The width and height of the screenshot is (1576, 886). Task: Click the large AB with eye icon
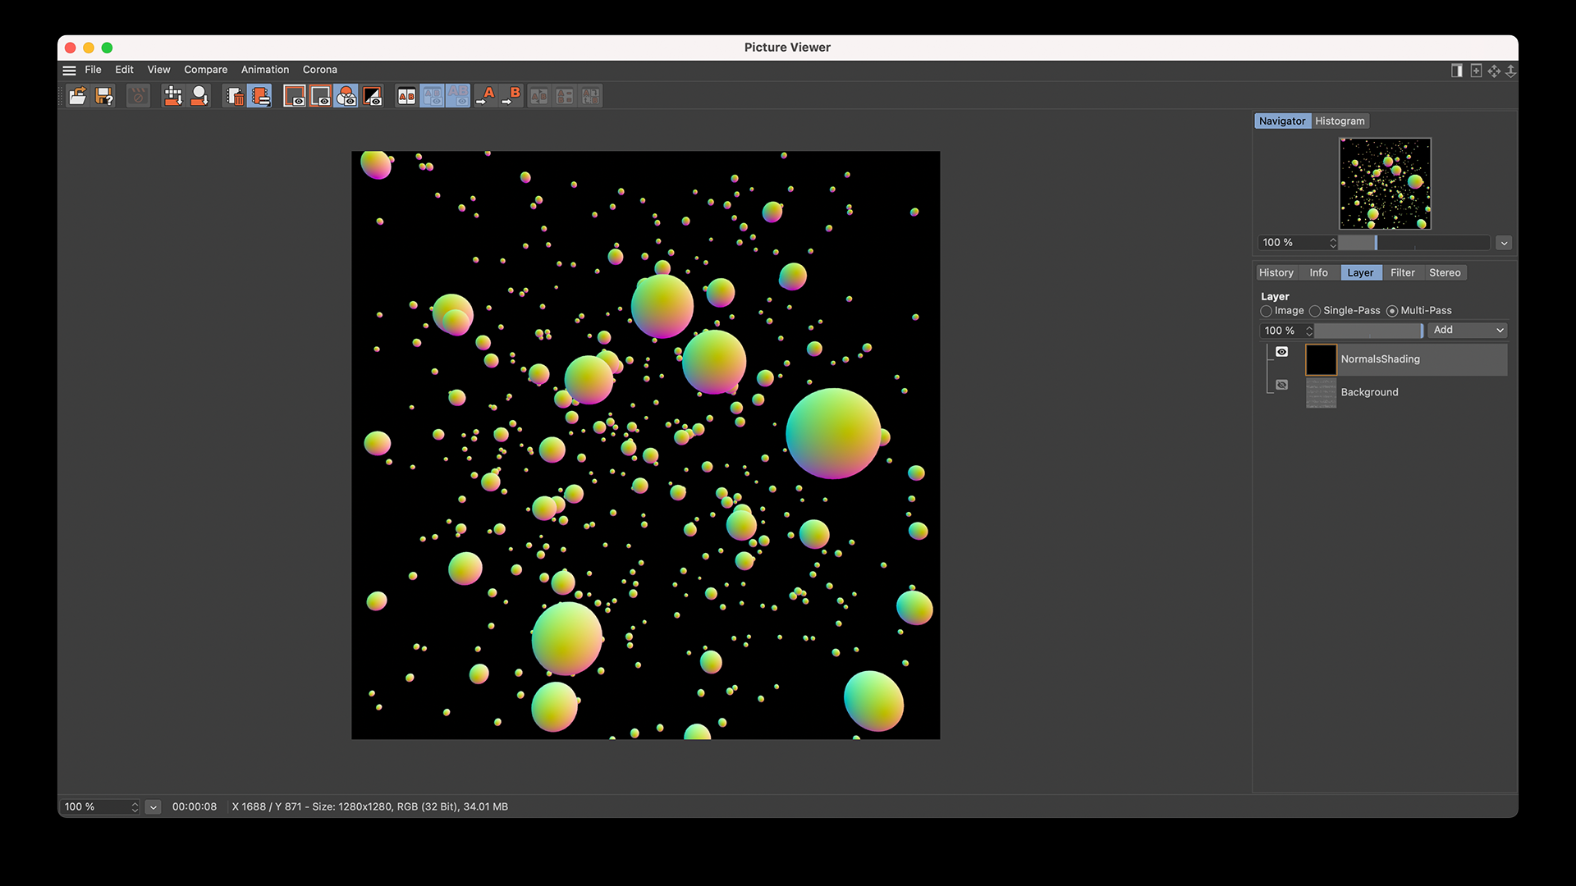(x=458, y=96)
